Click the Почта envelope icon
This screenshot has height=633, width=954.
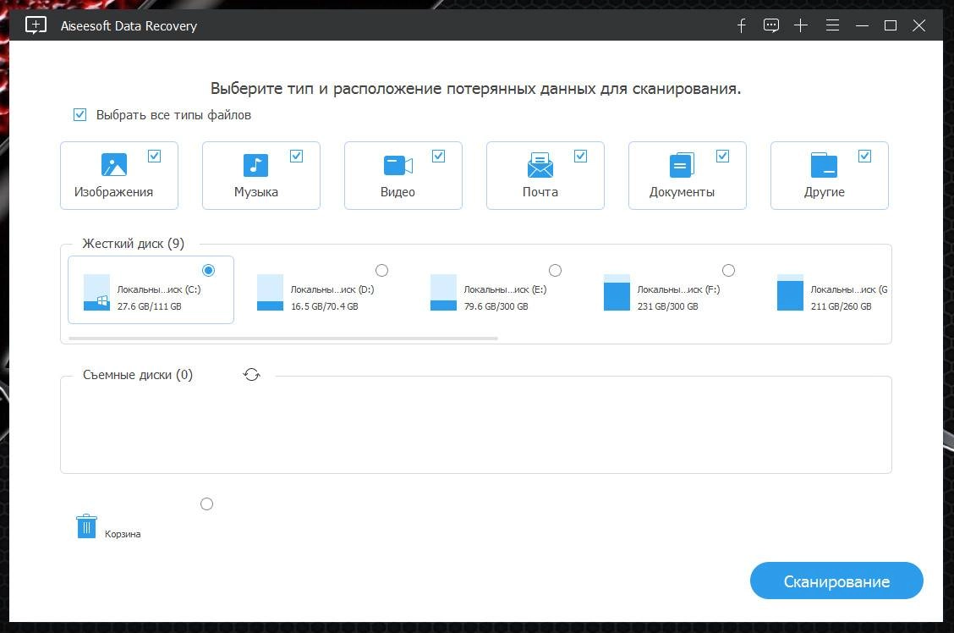(540, 165)
